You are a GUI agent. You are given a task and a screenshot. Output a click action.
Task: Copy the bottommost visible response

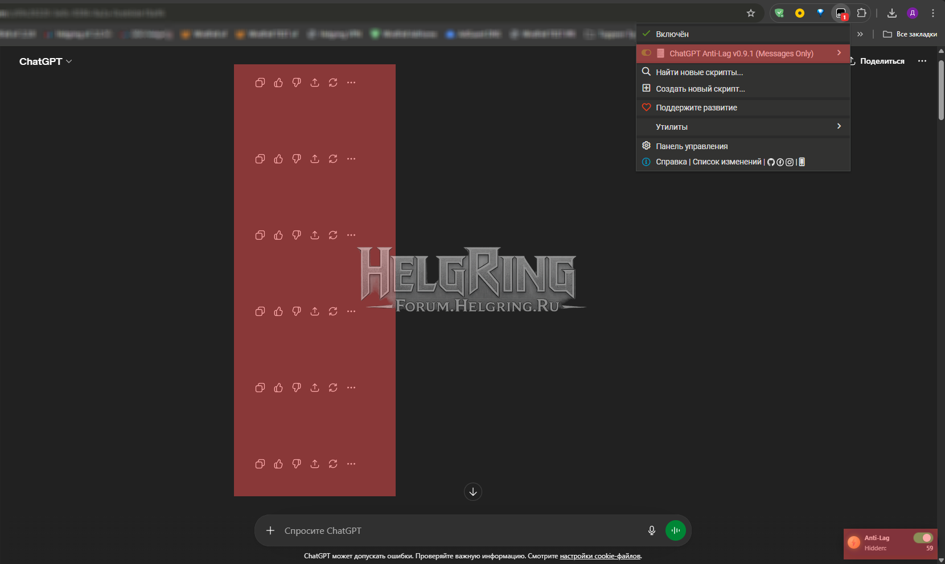point(260,464)
